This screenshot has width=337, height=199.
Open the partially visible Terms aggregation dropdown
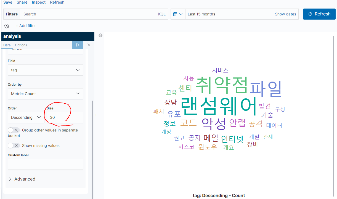pyautogui.click(x=46, y=51)
